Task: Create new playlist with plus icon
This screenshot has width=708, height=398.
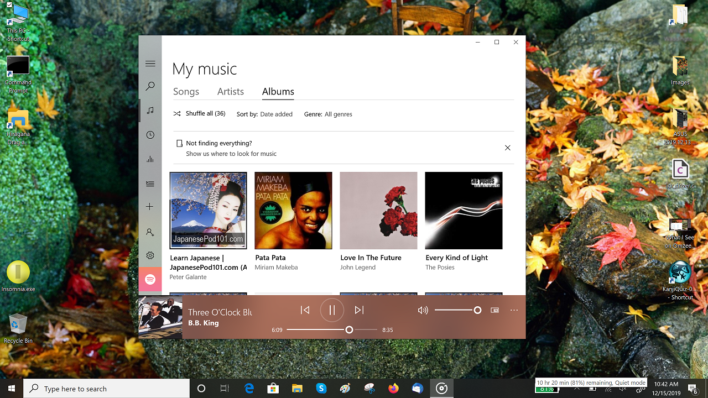Action: coord(150,207)
